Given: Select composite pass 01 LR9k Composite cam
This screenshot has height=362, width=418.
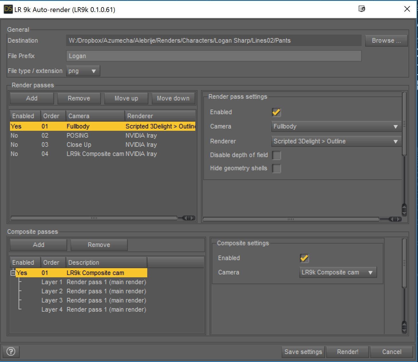Looking at the screenshot, I should (81, 273).
